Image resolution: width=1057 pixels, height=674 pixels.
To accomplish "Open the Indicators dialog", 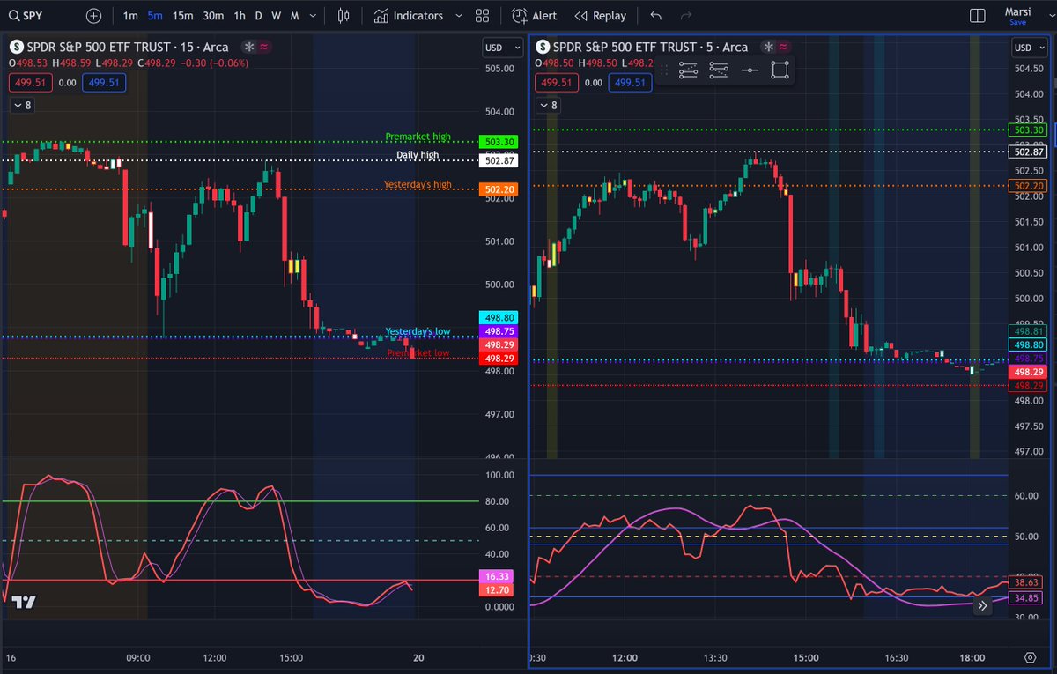I will [408, 16].
